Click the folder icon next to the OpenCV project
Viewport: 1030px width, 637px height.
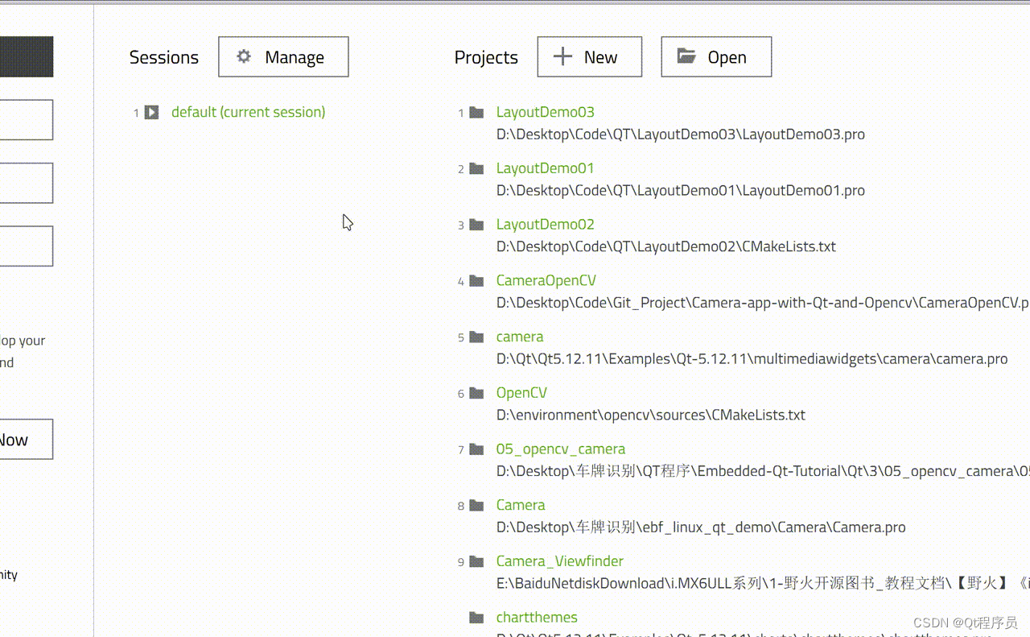pos(476,393)
